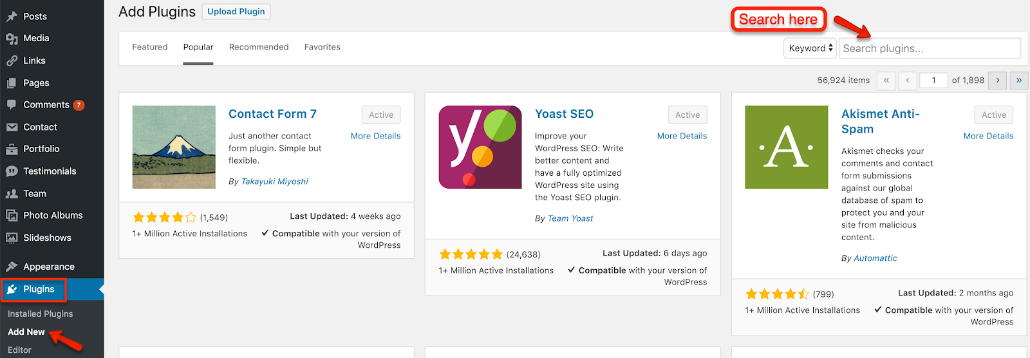1030x358 pixels.
Task: Open the Installed Plugins submenu item
Action: tap(40, 314)
